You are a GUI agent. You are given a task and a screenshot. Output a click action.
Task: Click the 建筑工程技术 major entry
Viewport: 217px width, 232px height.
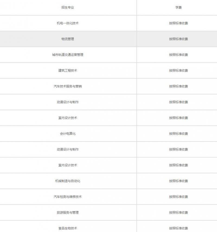[x=68, y=70]
